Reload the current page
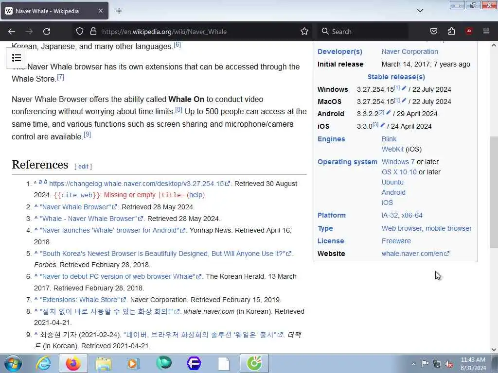Viewport: 498px width, 373px height. coord(47,32)
